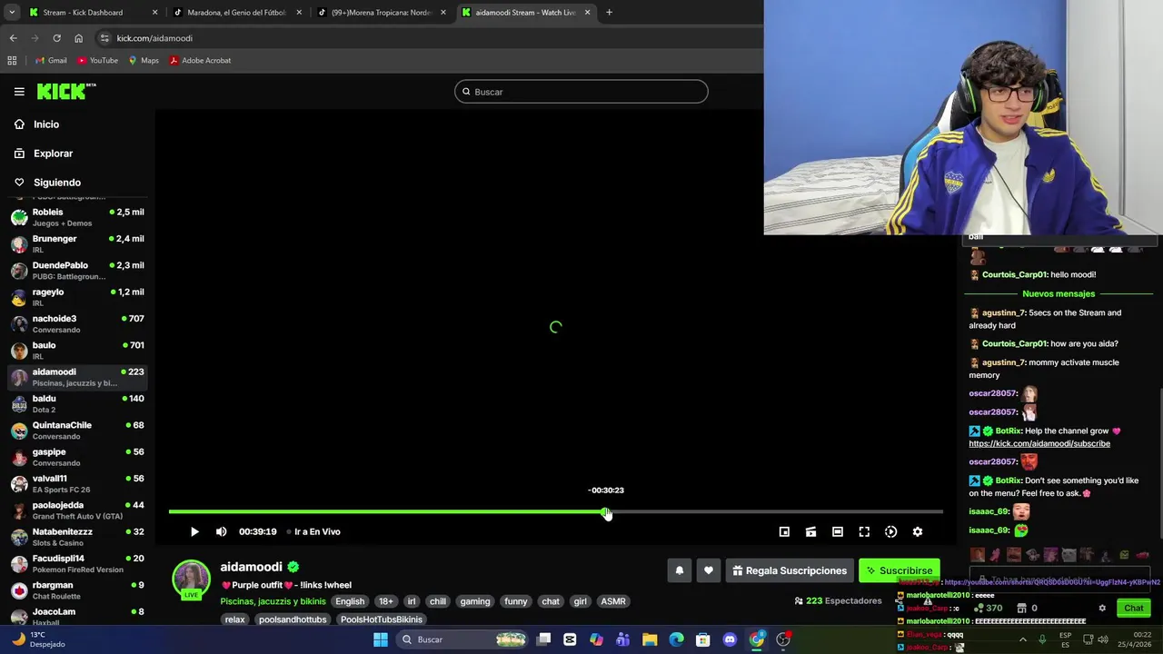Click Regala Suscripciones button
The image size is (1163, 654).
(x=790, y=570)
